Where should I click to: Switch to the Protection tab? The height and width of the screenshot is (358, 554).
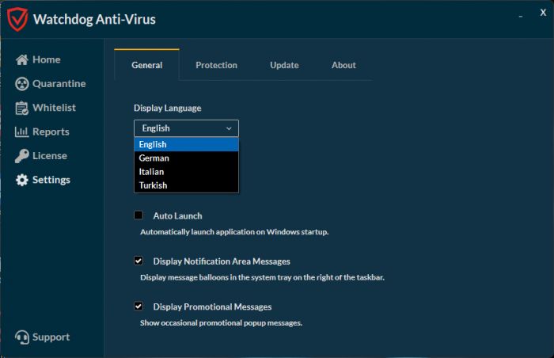tap(217, 65)
